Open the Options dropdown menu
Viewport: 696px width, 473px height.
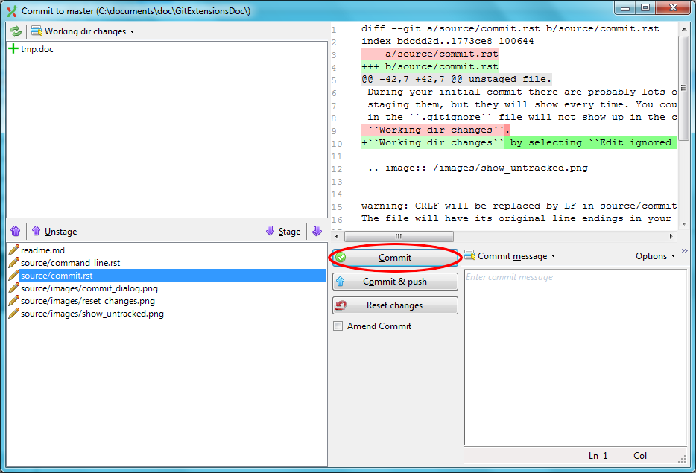655,256
